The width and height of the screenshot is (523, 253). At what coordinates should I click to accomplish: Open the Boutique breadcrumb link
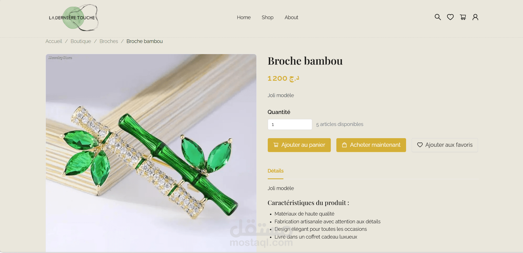[x=81, y=41]
